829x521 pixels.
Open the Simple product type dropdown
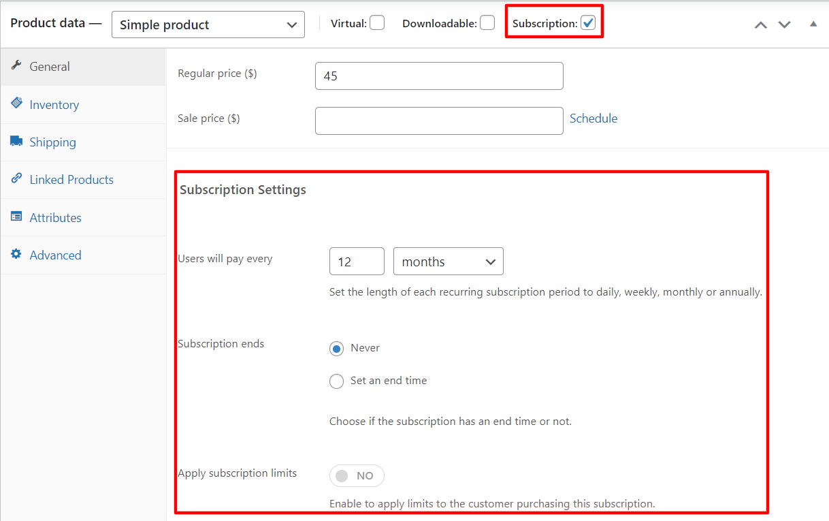pos(208,25)
